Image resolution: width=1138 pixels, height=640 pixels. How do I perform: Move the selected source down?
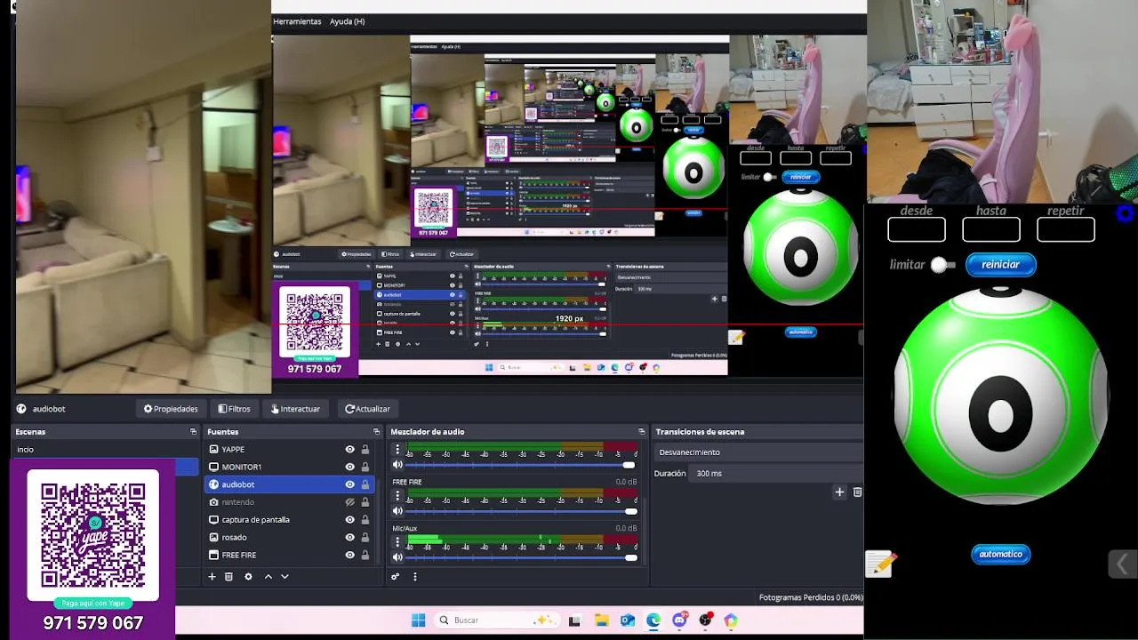click(284, 577)
